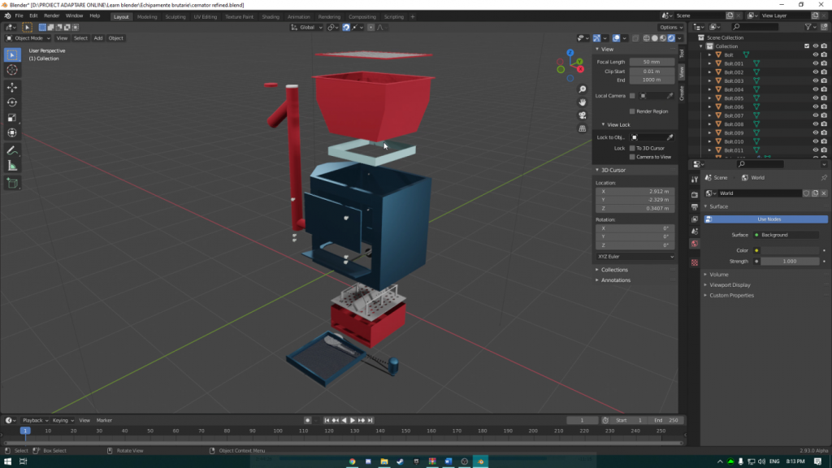Activate the Rotate tool
Screen dimensions: 832x468
tap(12, 102)
